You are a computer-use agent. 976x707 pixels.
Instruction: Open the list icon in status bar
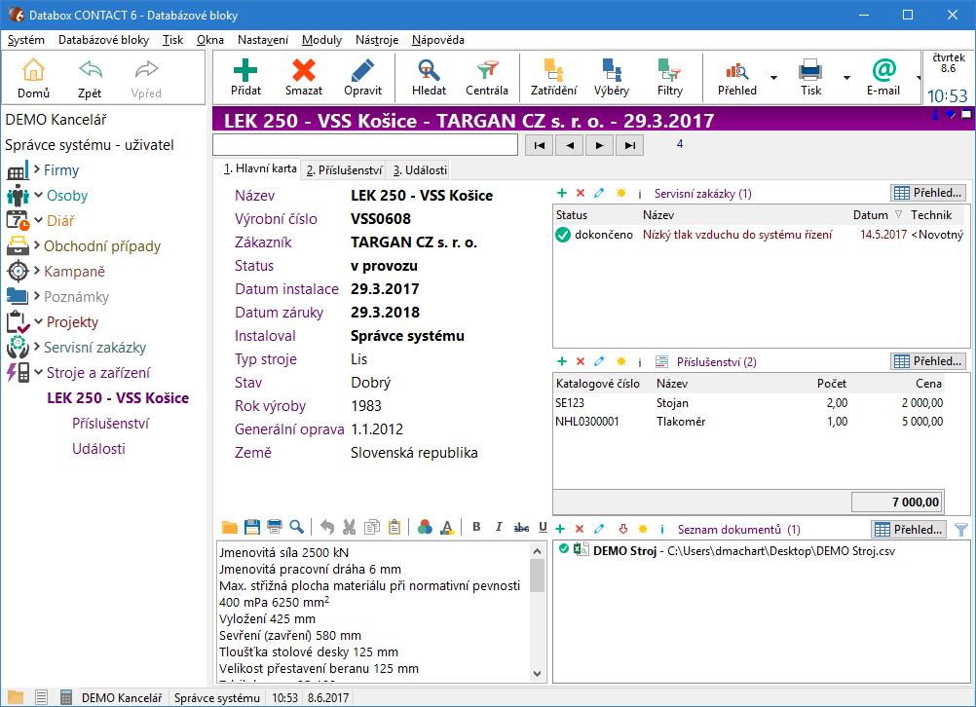pos(41,697)
